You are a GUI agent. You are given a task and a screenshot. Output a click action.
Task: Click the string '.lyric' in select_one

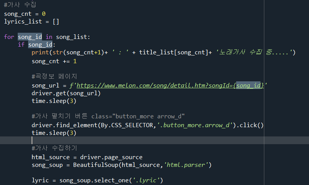pyautogui.click(x=146, y=180)
